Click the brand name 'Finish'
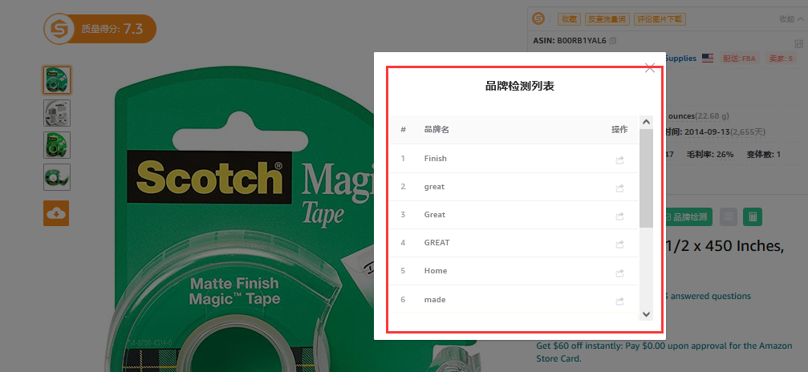 tap(436, 158)
